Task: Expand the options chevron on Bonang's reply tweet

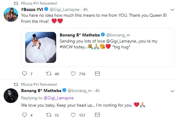Action: pyautogui.click(x=172, y=91)
